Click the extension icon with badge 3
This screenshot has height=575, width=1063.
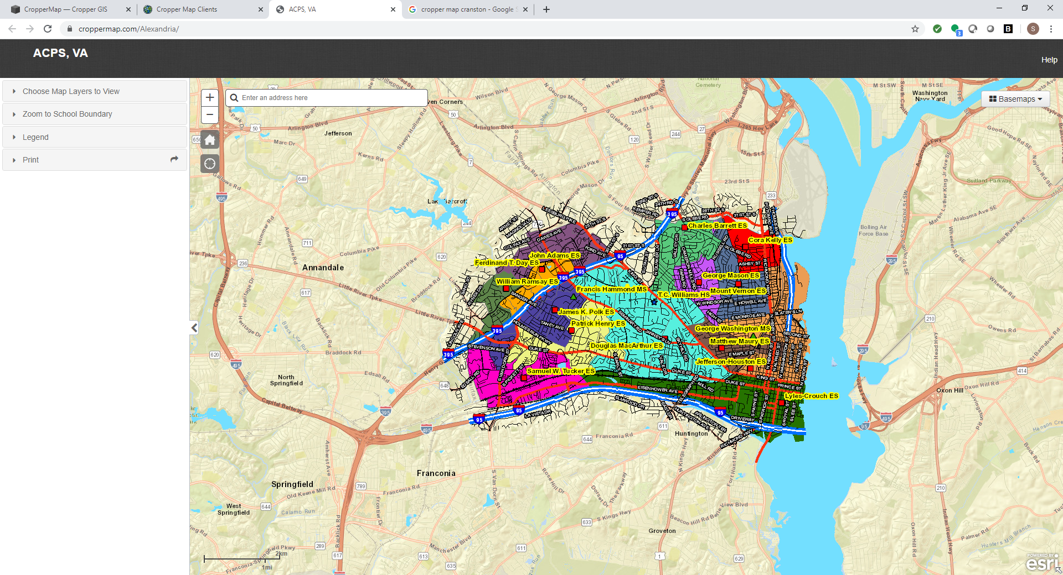tap(956, 29)
